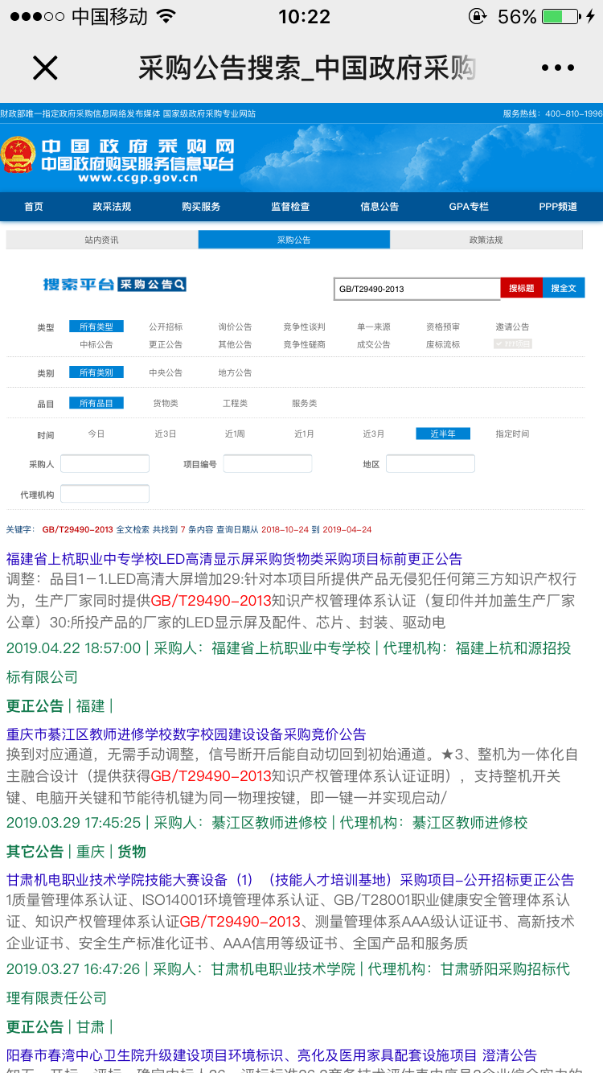Select 单一来源 type filter
This screenshot has height=1073, width=603.
374,327
